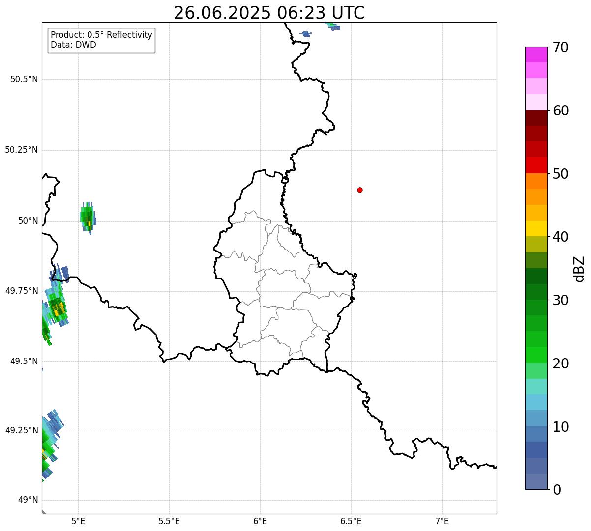Click the colorbar tick value 40
The height and width of the screenshot is (531, 591).
click(561, 237)
